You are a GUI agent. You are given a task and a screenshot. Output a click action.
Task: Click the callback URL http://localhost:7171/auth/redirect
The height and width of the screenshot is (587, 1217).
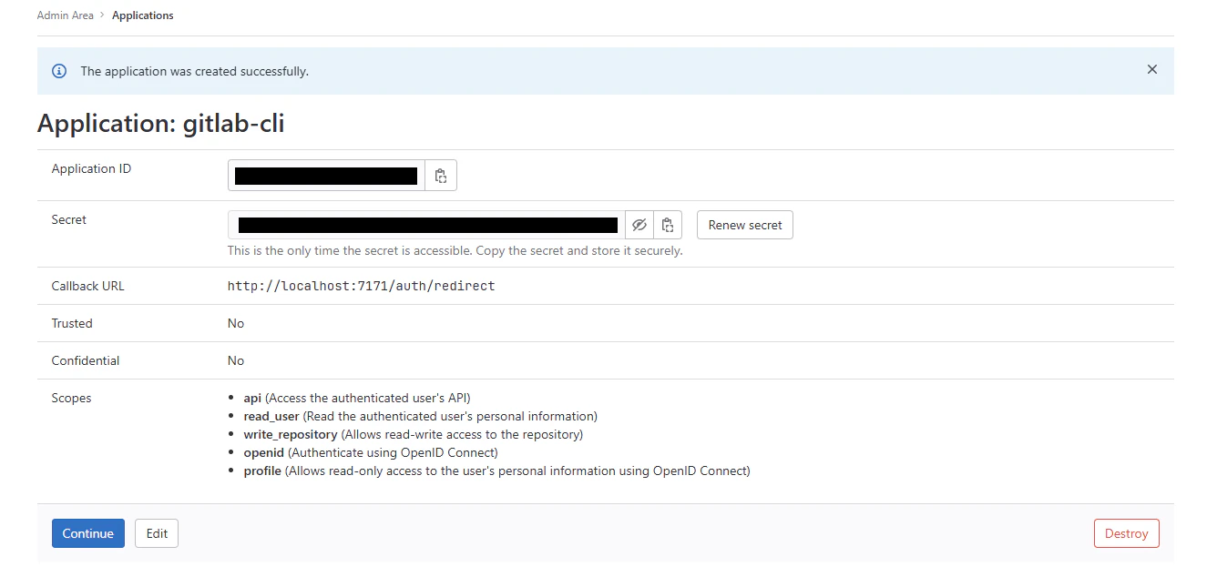coord(362,286)
